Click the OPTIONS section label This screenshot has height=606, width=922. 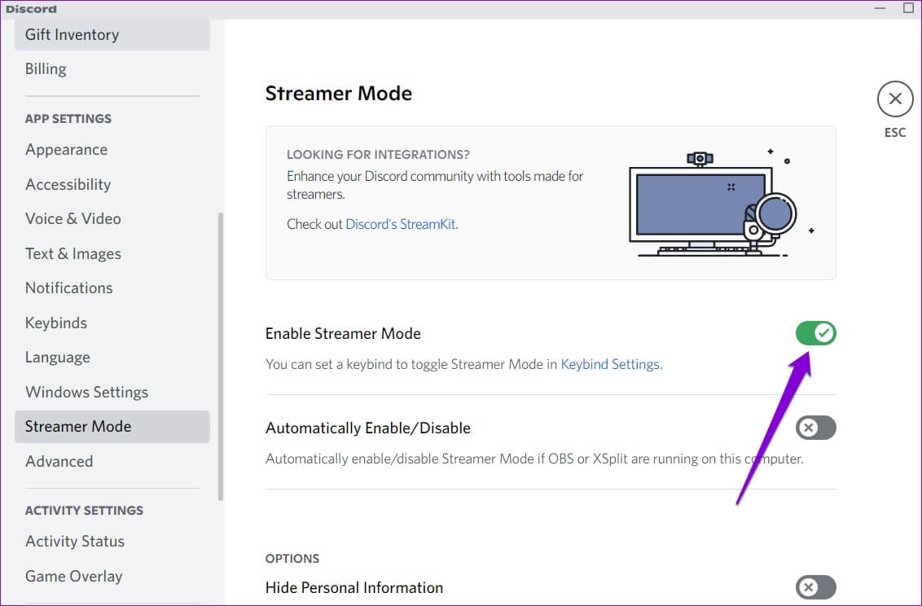(x=292, y=559)
